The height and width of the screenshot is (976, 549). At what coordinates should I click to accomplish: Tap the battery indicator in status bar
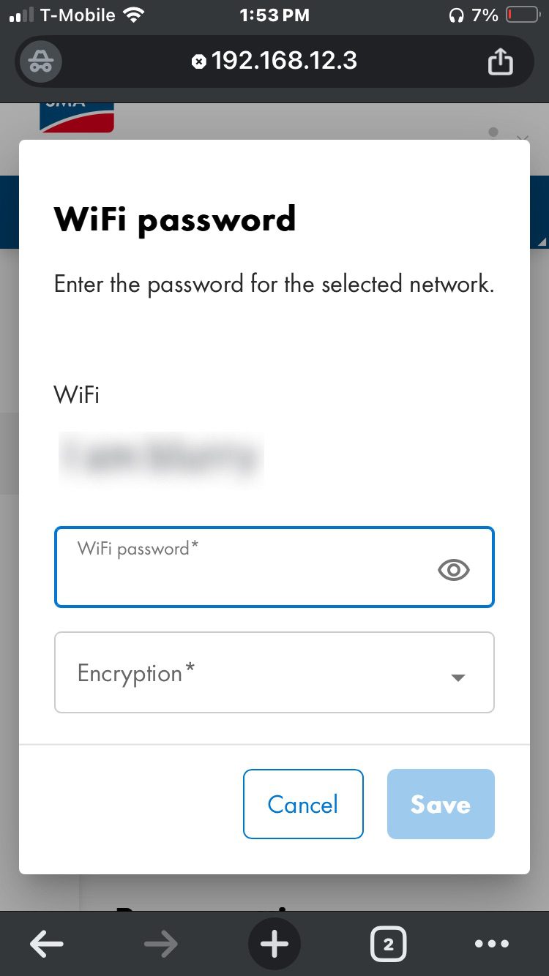[523, 15]
